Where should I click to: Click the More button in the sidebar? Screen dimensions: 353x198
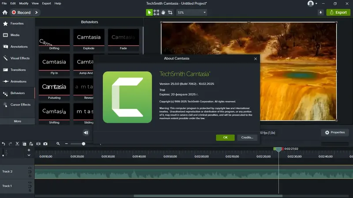pyautogui.click(x=17, y=121)
